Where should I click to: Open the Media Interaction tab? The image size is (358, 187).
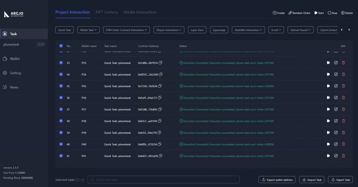click(140, 12)
